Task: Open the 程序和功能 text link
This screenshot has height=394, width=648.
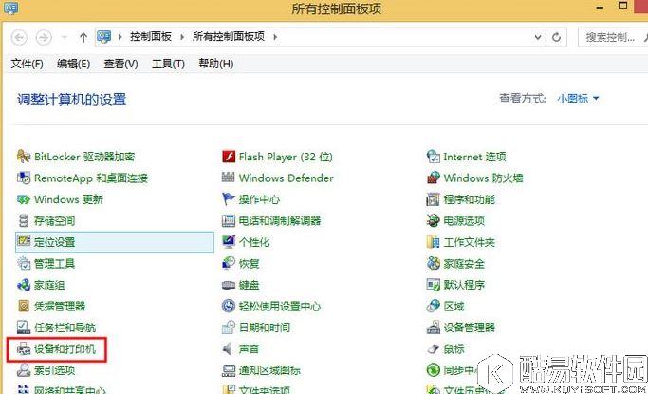Action: (469, 199)
